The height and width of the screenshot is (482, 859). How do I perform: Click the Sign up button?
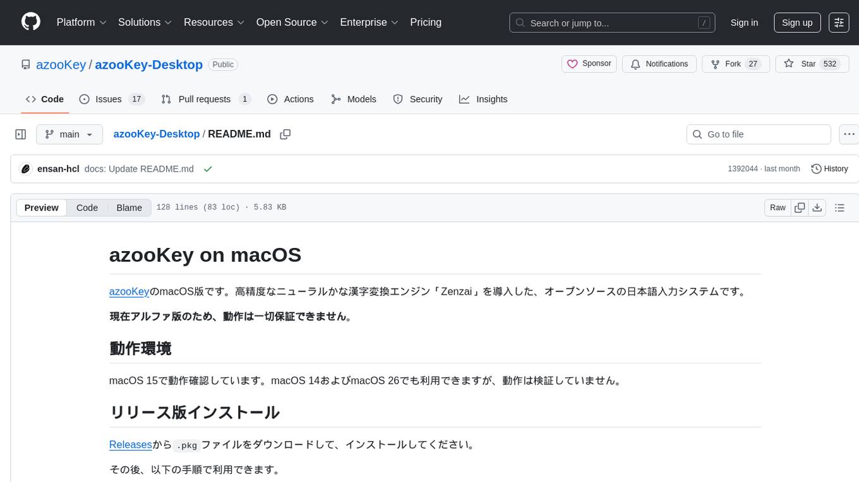point(797,23)
